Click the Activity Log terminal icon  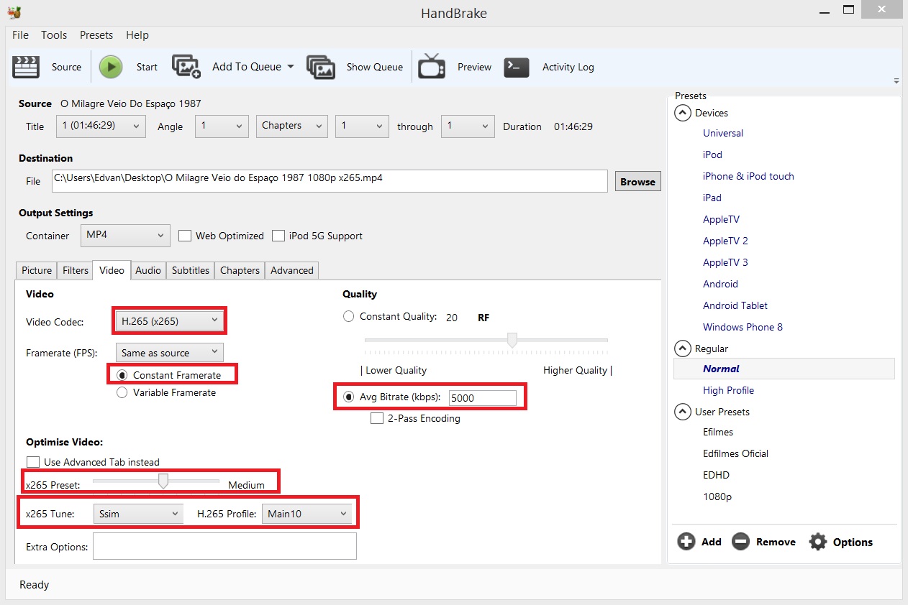[x=517, y=67]
